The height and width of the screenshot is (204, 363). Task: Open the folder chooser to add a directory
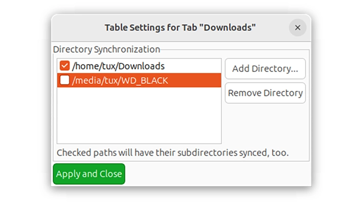pyautogui.click(x=265, y=69)
